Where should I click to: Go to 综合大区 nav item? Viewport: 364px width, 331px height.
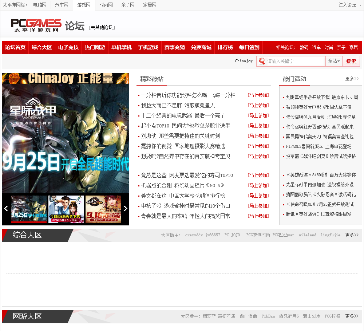coord(42,47)
